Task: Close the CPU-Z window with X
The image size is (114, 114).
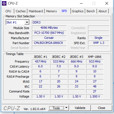Action: [107, 3]
